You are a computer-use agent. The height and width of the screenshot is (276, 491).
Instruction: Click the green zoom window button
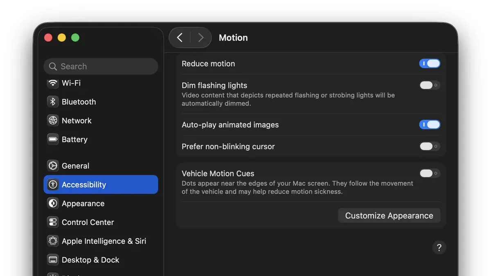click(x=75, y=38)
